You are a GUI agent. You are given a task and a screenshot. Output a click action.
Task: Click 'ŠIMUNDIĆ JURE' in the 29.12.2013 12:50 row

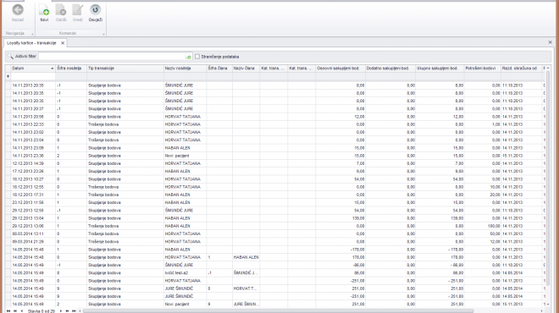click(179, 211)
